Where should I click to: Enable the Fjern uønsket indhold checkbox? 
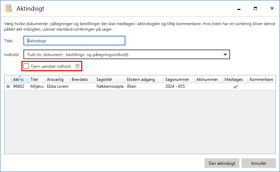26,66
